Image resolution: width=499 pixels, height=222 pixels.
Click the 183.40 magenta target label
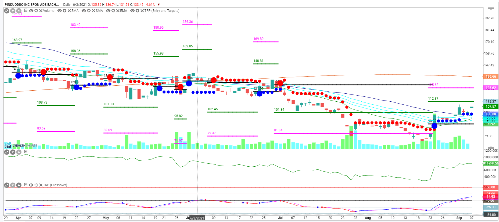point(75,25)
